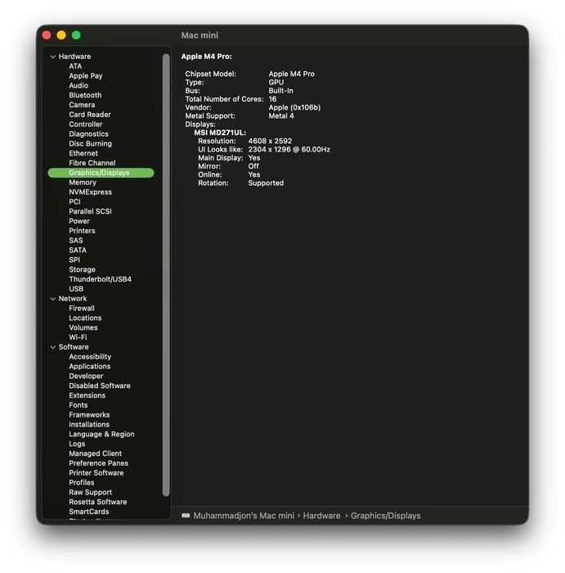The width and height of the screenshot is (565, 573).
Task: Select Applications in Software list
Action: (x=89, y=367)
